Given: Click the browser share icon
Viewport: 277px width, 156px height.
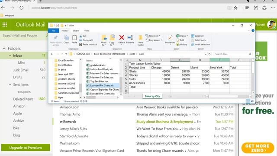Looking at the screenshot, I should [264, 8].
